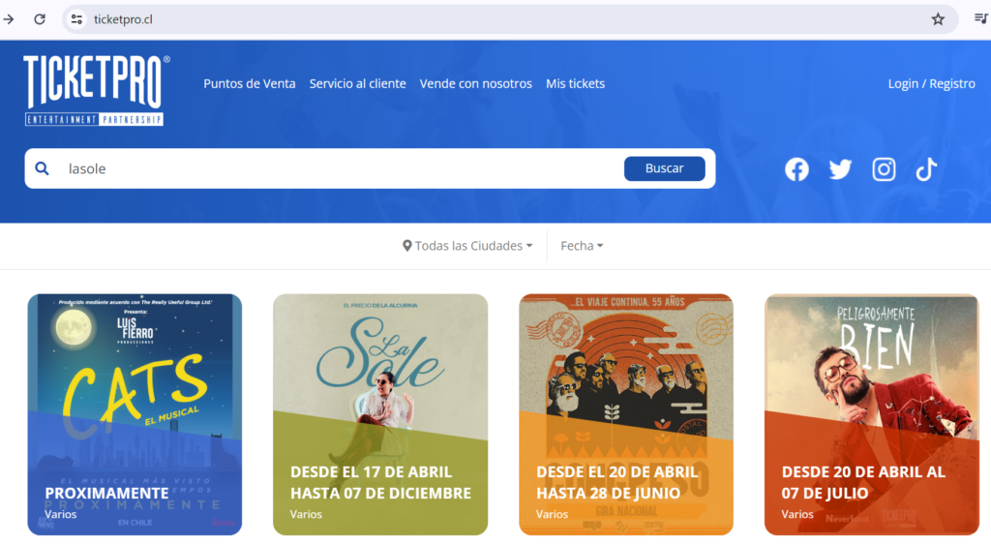Viewport: 991px width, 544px height.
Task: Open TicketPro Twitter profile icon
Action: (840, 169)
